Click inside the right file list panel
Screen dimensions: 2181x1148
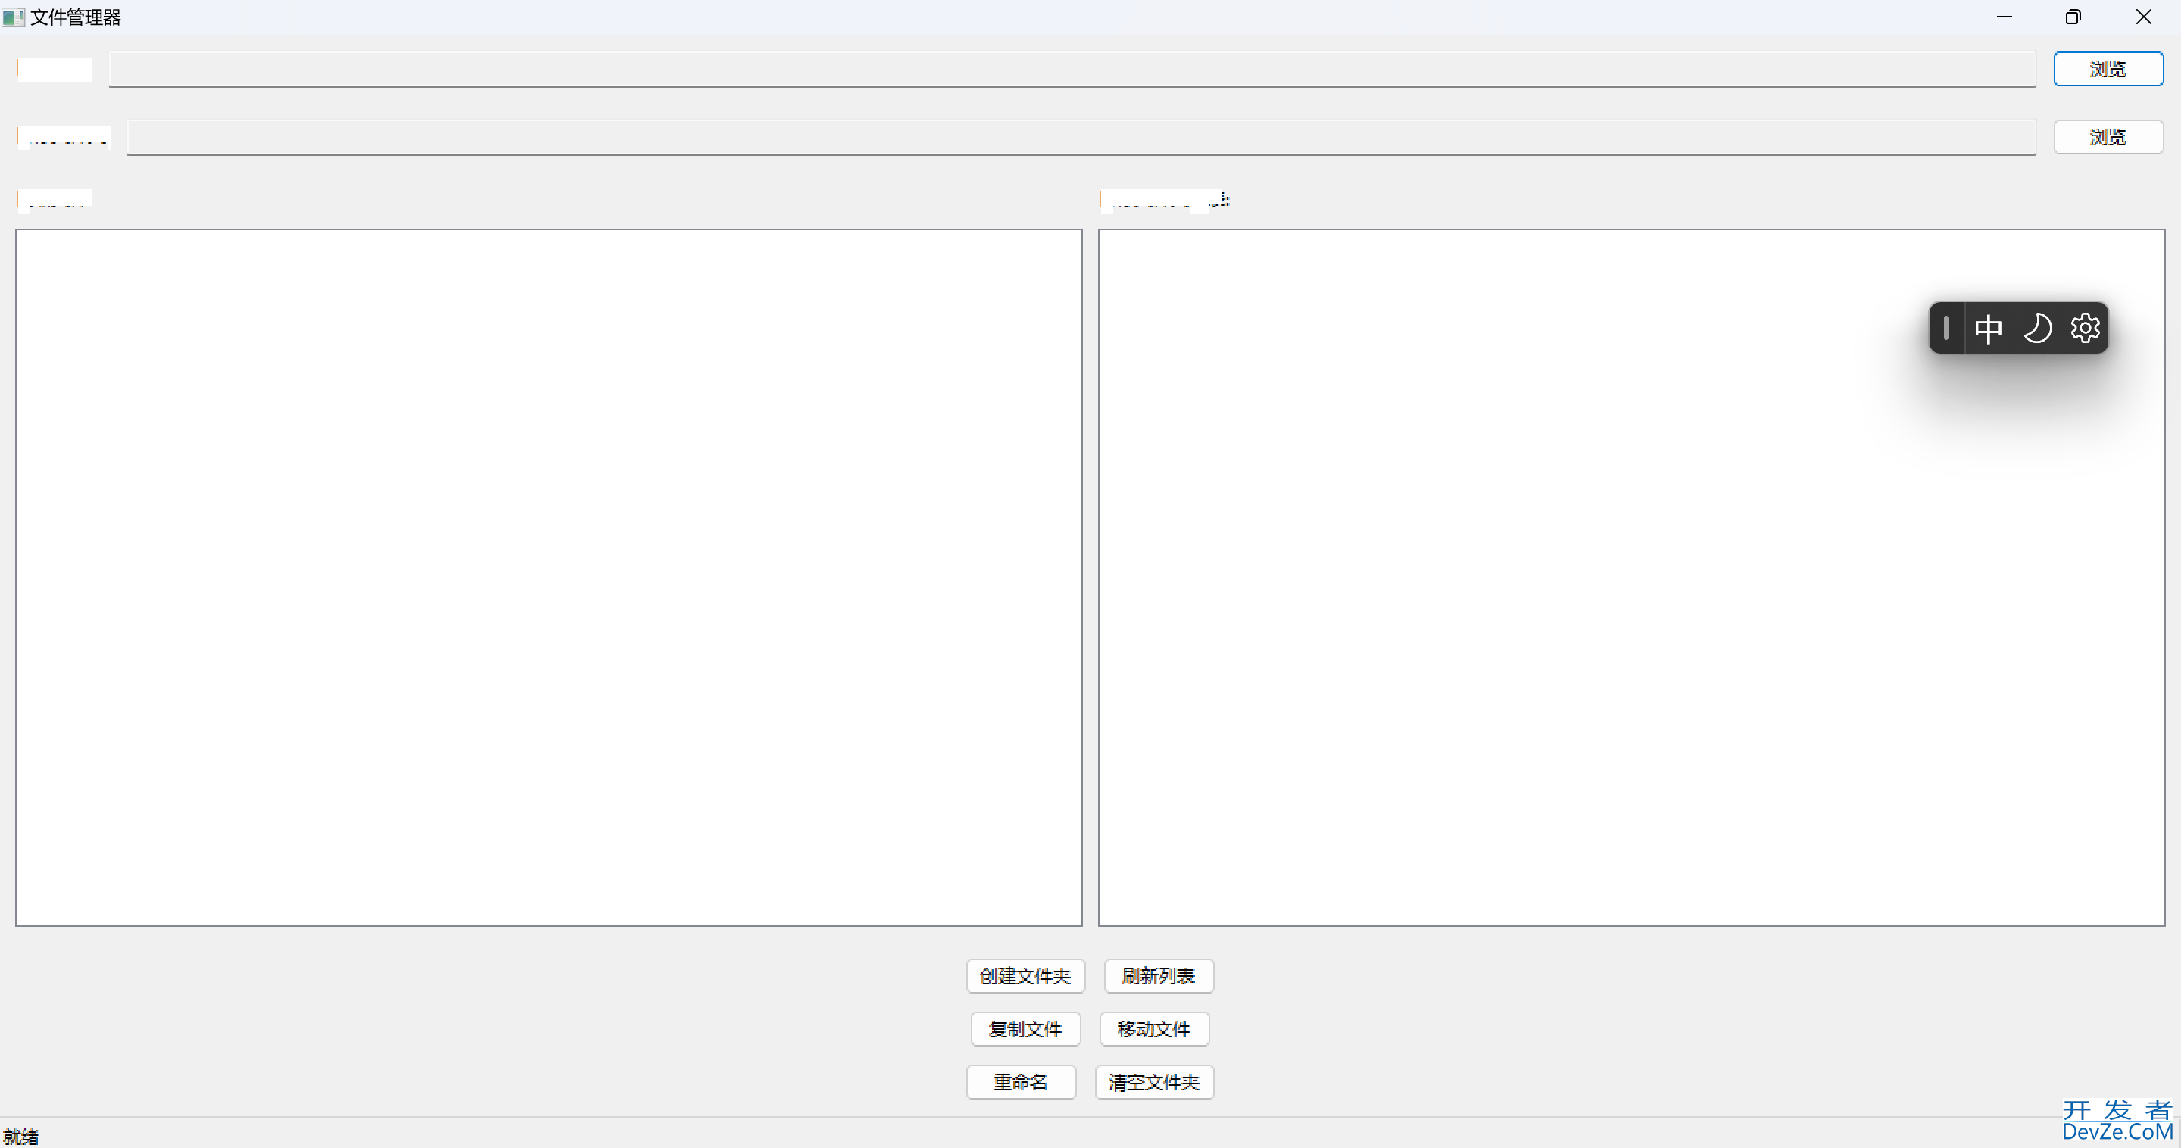1630,576
